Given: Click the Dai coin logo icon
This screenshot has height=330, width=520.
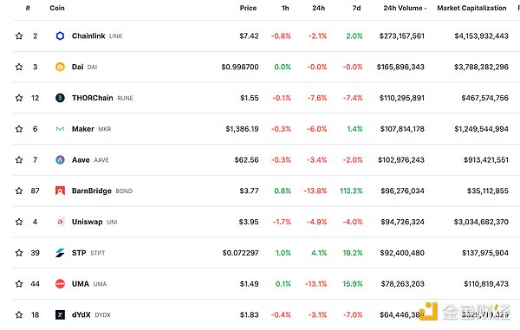Looking at the screenshot, I should (x=60, y=67).
